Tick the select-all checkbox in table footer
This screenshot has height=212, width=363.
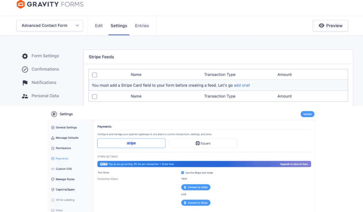94,96
